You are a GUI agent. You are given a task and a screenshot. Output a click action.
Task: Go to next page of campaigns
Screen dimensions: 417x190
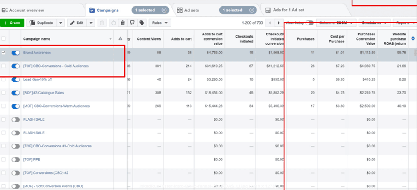click(x=279, y=23)
